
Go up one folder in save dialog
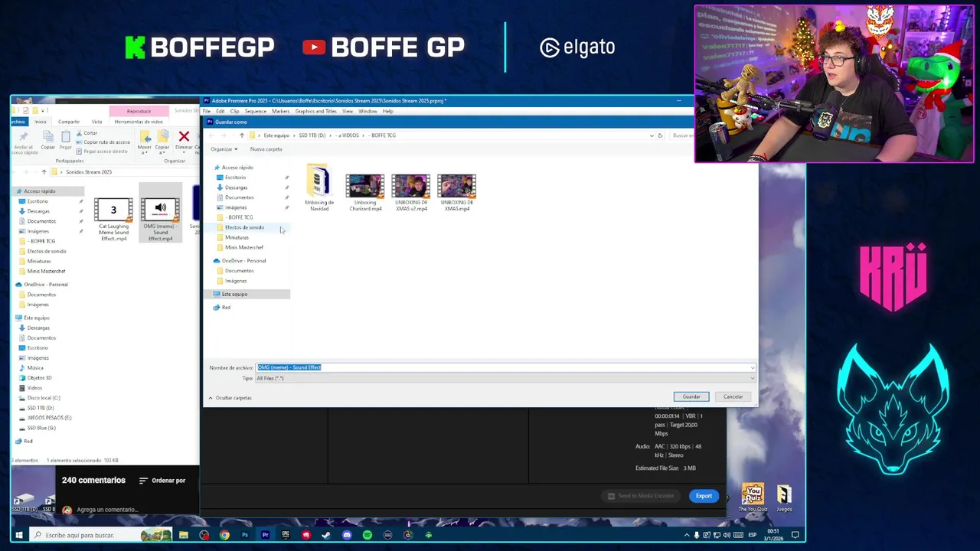[x=242, y=135]
